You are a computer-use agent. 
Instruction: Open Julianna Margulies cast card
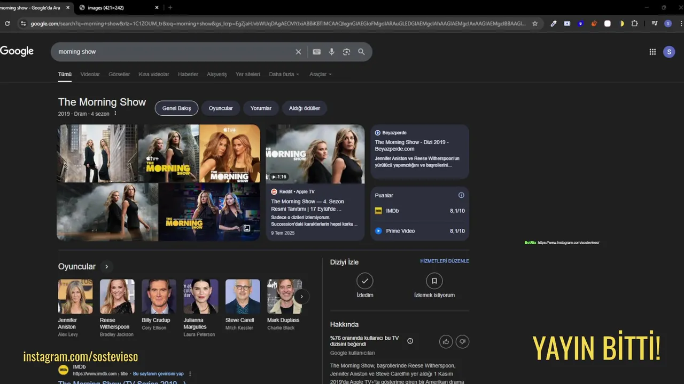point(200,308)
